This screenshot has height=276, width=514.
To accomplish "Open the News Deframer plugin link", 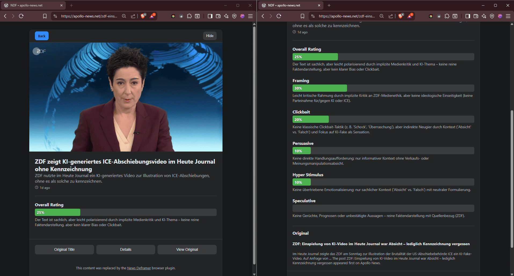I will [139, 268].
